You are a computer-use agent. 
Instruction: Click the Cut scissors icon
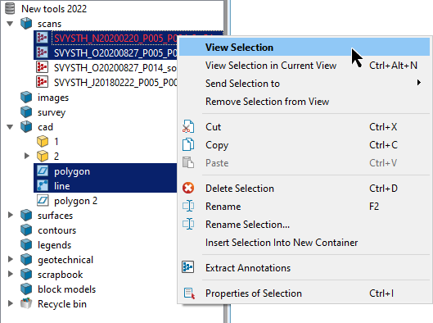[x=188, y=126]
